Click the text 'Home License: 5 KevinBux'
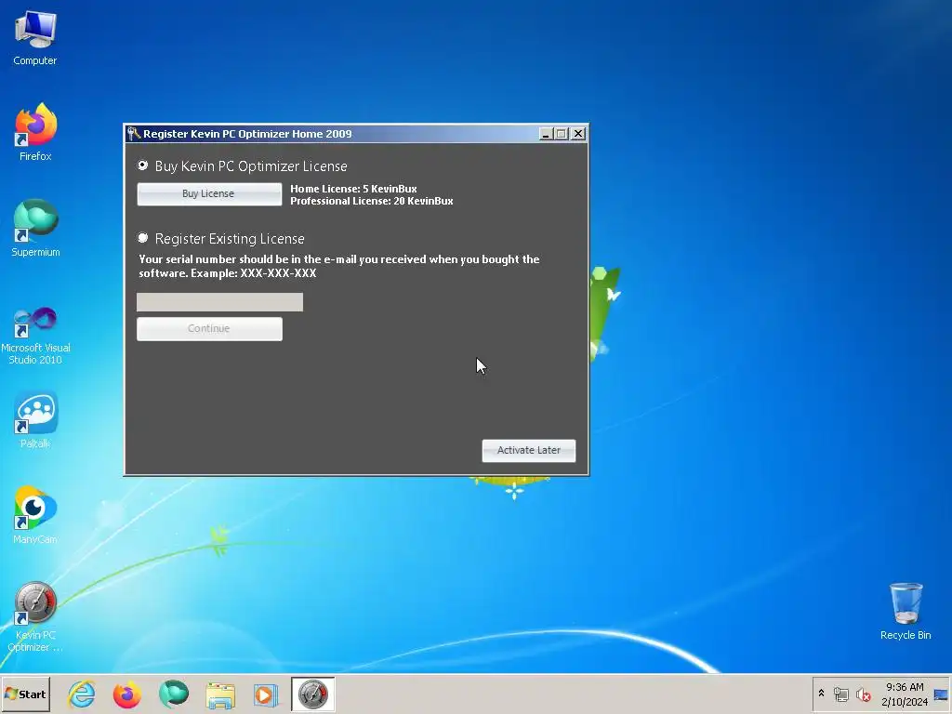The image size is (952, 714). pyautogui.click(x=353, y=189)
